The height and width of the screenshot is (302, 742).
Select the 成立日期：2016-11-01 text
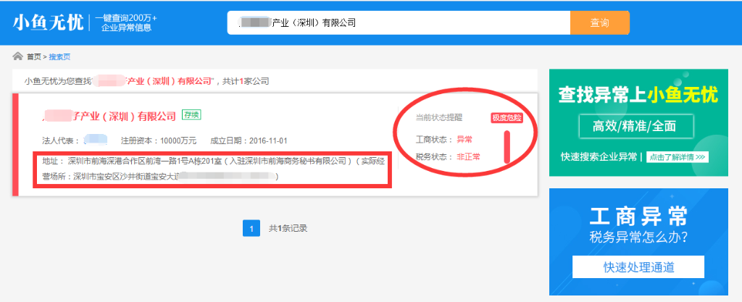point(249,140)
